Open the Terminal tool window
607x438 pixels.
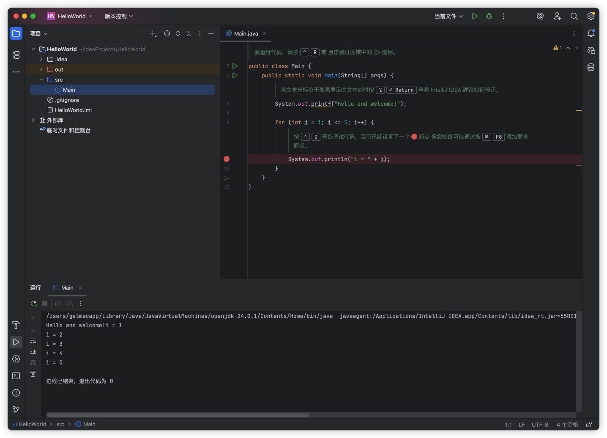click(16, 376)
